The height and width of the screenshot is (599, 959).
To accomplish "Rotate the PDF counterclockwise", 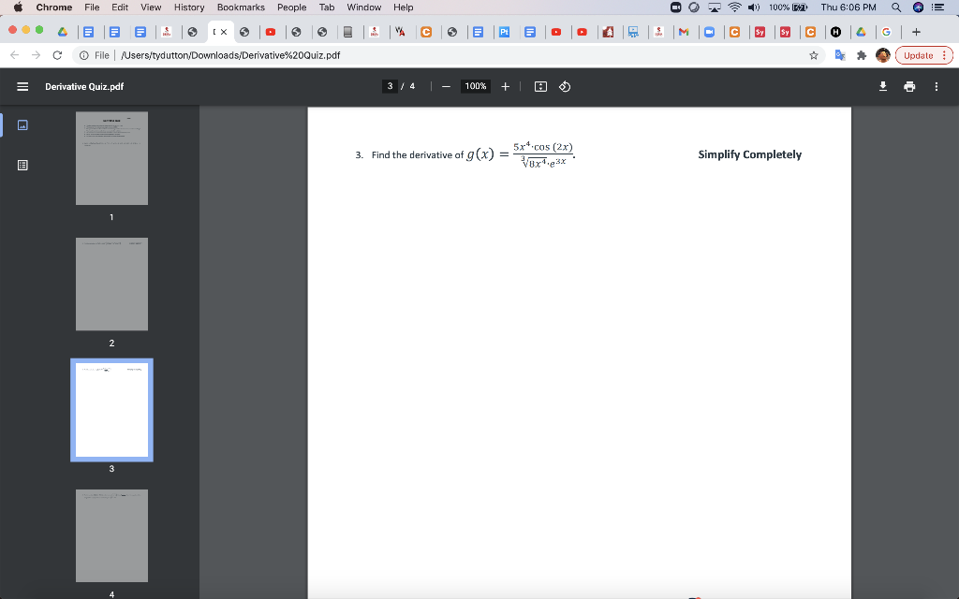I will 564,86.
